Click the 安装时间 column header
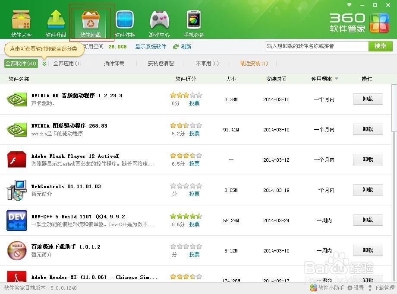Screen dimensions: 397x294 click(x=276, y=79)
